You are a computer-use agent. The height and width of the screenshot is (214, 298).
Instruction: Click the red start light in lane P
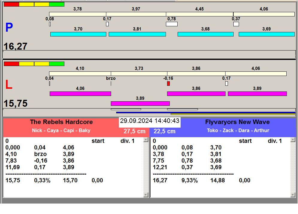pyautogui.click(x=11, y=4)
